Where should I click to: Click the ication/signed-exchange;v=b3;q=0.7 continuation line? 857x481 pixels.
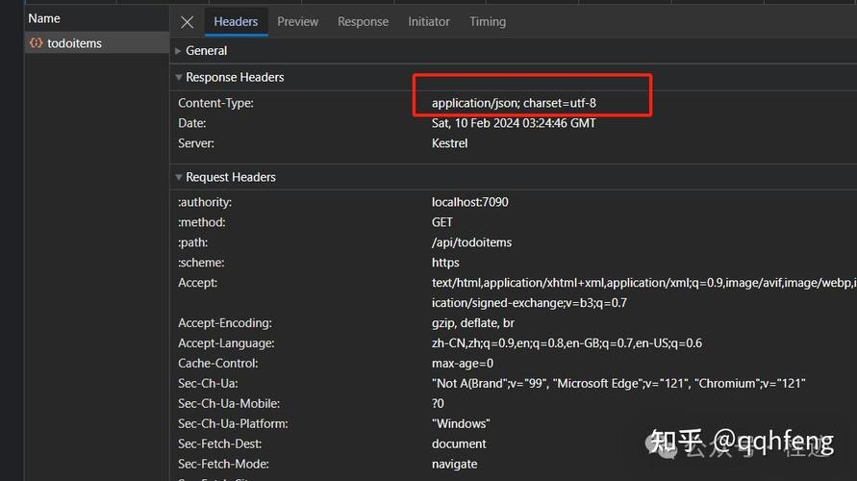(529, 303)
